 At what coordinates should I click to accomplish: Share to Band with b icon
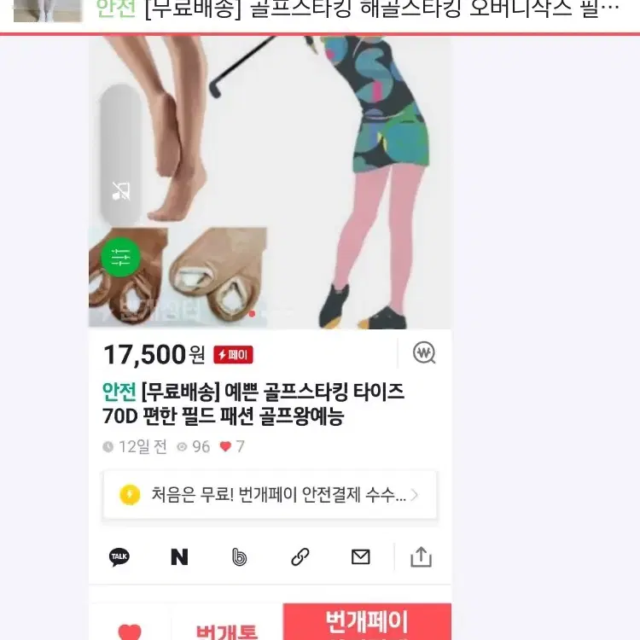point(240,556)
